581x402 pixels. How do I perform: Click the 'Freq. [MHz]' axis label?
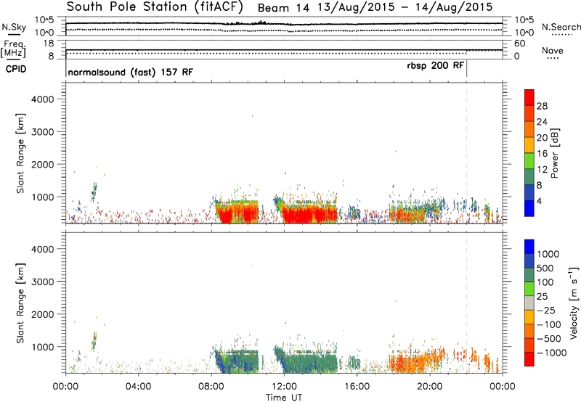14,49
